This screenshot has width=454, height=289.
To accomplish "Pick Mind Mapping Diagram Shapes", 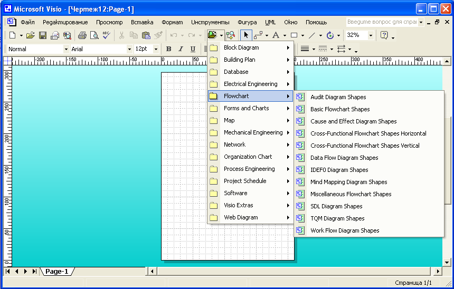I will point(369,182).
